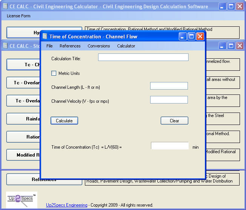Click the CE CALC - Sto window title icon
Image resolution: width=246 pixels, height=210 pixels.
pos(5,46)
